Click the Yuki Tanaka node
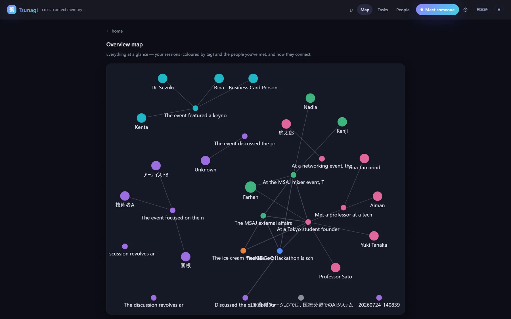The height and width of the screenshot is (319, 511). (x=374, y=236)
